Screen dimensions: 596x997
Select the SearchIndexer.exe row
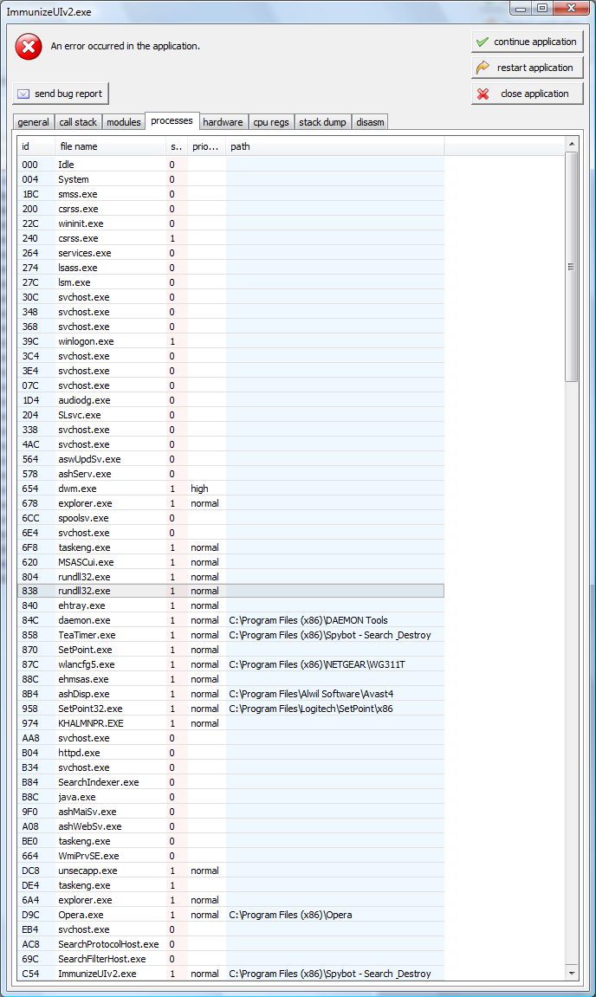point(231,782)
